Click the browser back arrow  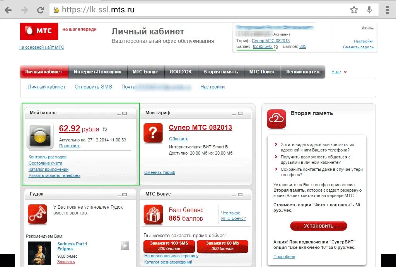pos(8,10)
